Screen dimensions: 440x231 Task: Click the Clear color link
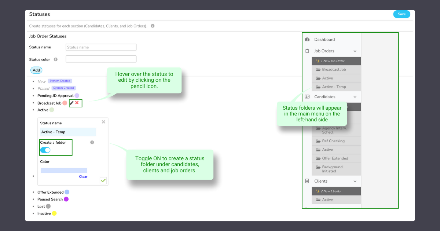point(83,176)
